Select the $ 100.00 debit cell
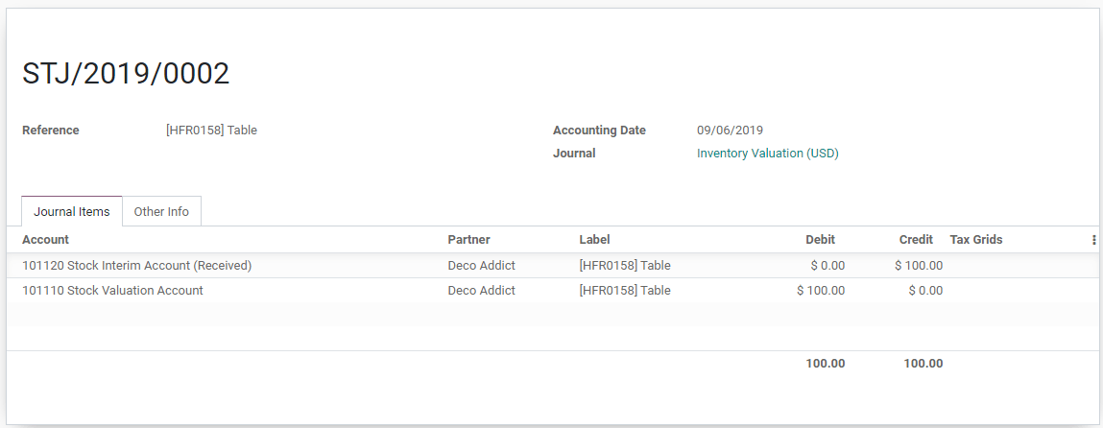This screenshot has height=428, width=1103. click(821, 291)
